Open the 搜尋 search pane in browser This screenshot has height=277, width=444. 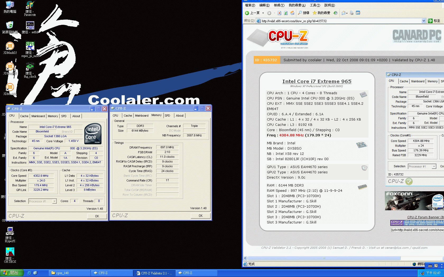click(303, 13)
